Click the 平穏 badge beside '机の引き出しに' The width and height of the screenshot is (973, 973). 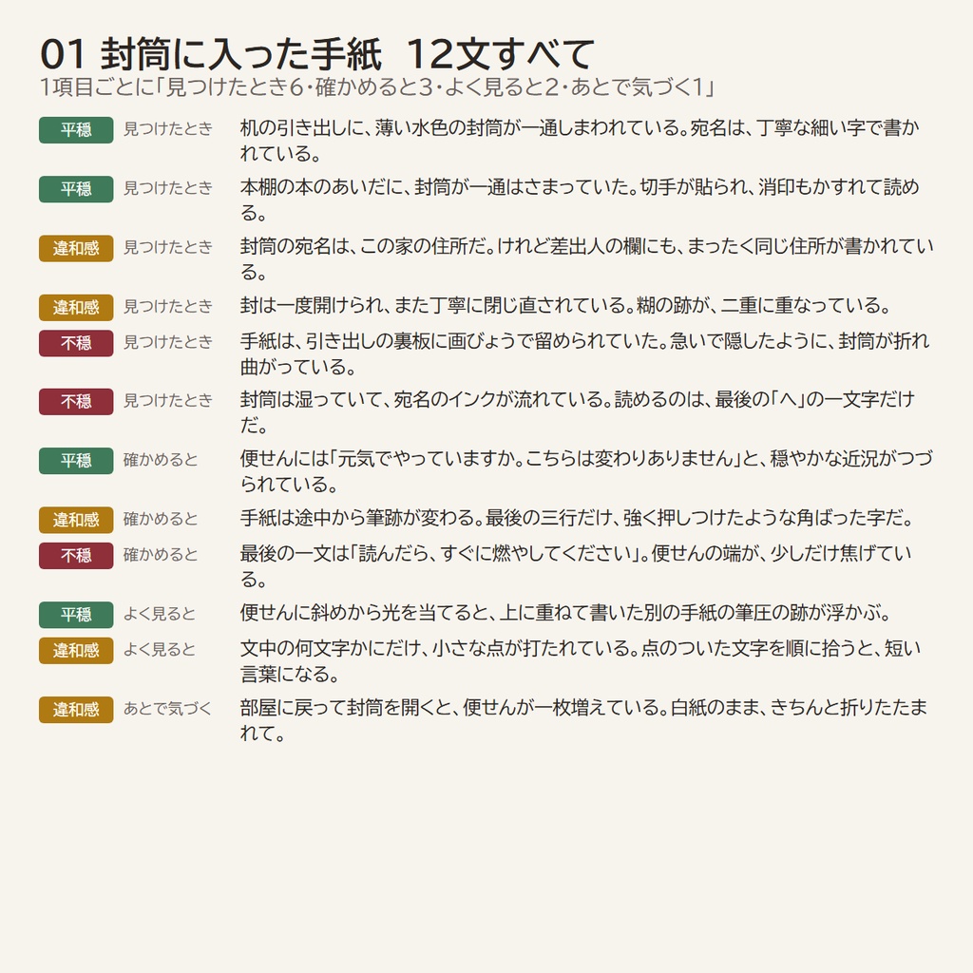click(76, 129)
